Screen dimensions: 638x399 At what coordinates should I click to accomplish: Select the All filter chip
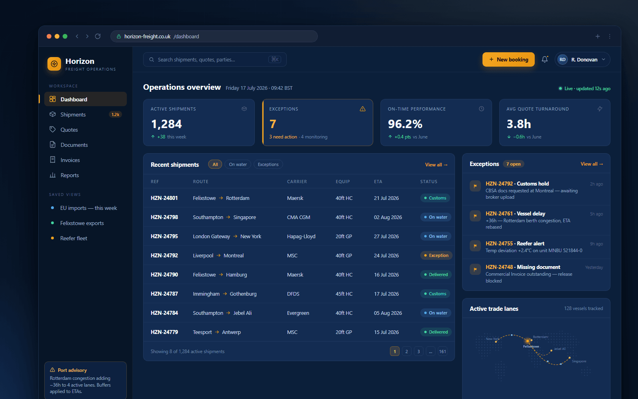click(215, 164)
